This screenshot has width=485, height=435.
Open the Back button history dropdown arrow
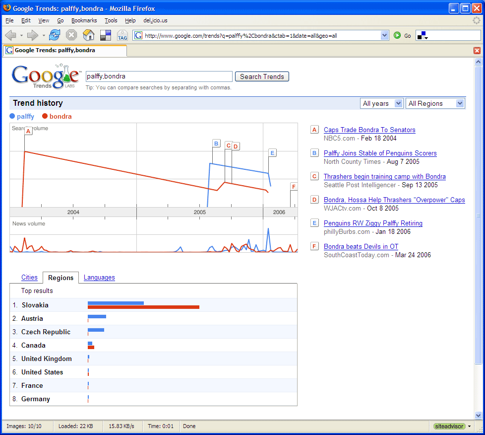point(21,36)
